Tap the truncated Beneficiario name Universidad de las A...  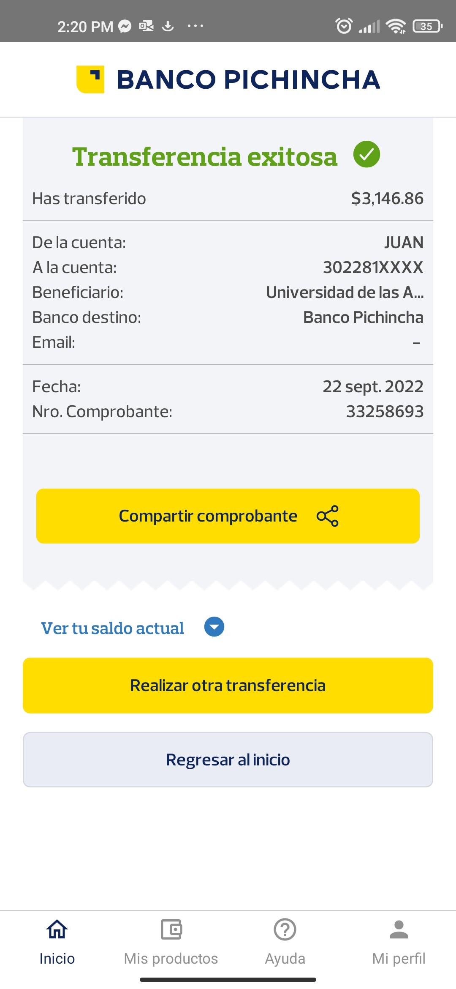point(345,292)
